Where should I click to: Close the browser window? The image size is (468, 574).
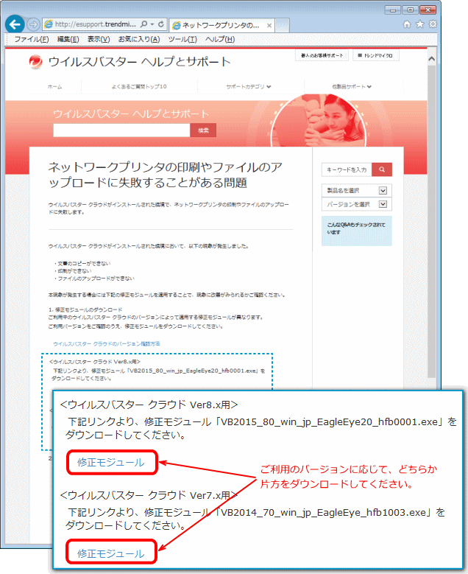pyautogui.click(x=428, y=10)
